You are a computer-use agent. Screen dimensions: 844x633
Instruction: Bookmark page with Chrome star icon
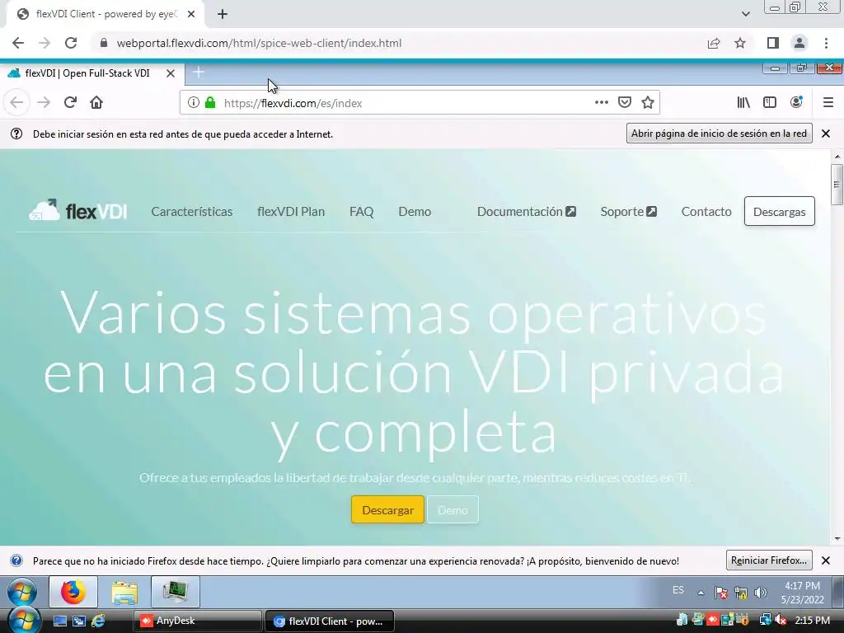[740, 43]
